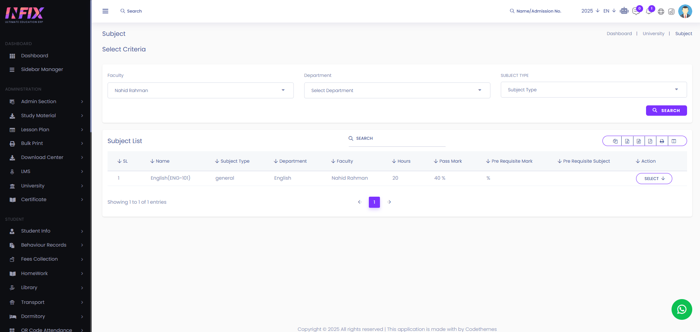This screenshot has height=332, width=700.
Task: Open Behaviour Records menu item
Action: pyautogui.click(x=46, y=245)
